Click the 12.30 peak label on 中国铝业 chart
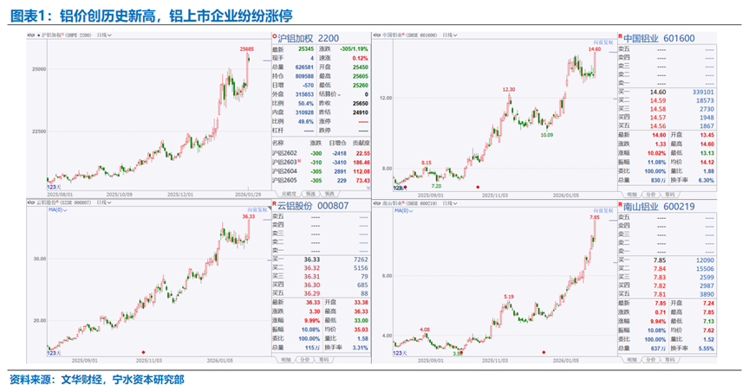The image size is (749, 391). point(509,90)
